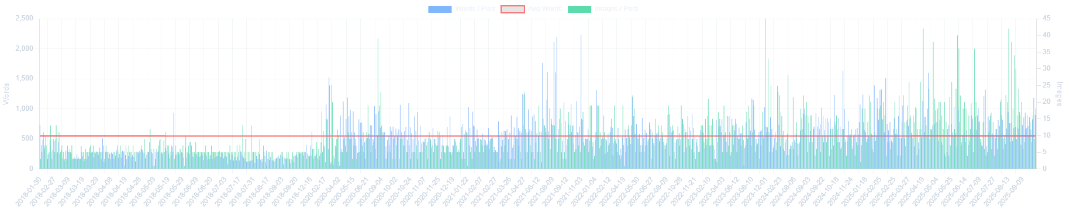Image resolution: width=1066 pixels, height=210 pixels.
Task: Click the "Words" left axis title
Action: pos(6,94)
